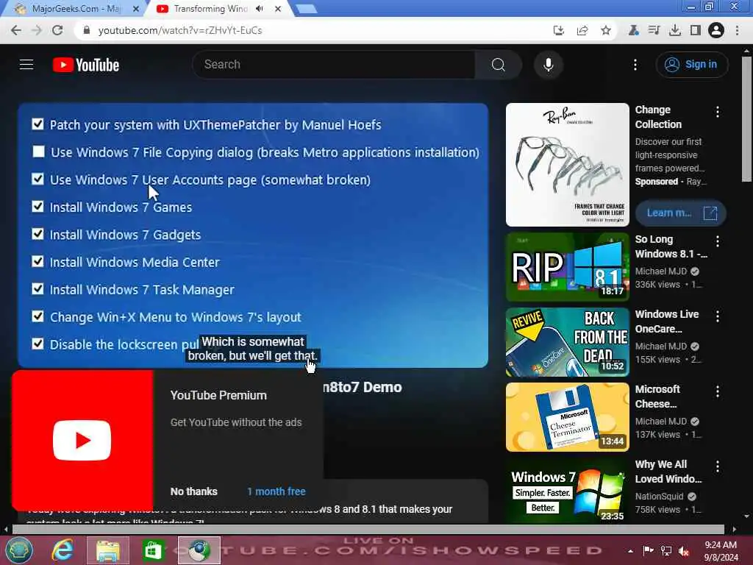Open taskbar clock showing 9:24 AM

pyautogui.click(x=721, y=551)
